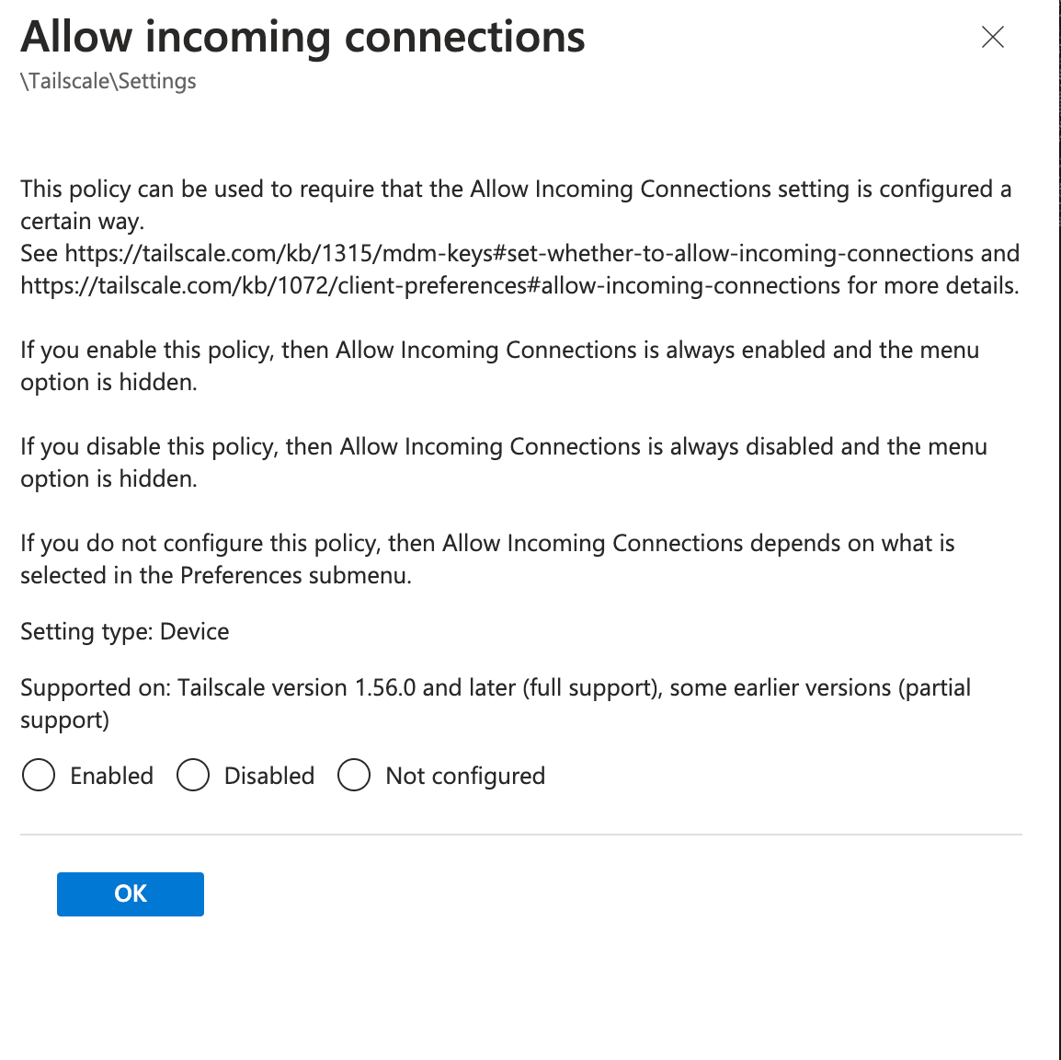This screenshot has width=1061, height=1060.
Task: Click the \Tailscale\Settings path text
Action: tap(108, 81)
